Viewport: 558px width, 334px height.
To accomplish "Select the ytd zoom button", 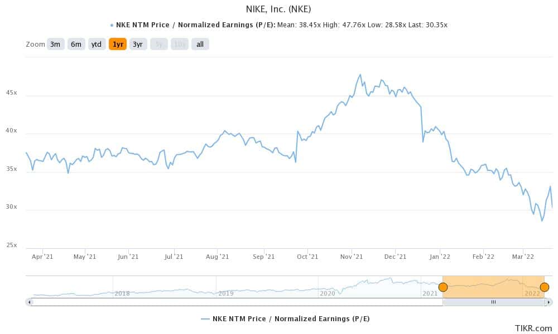I will pos(97,45).
